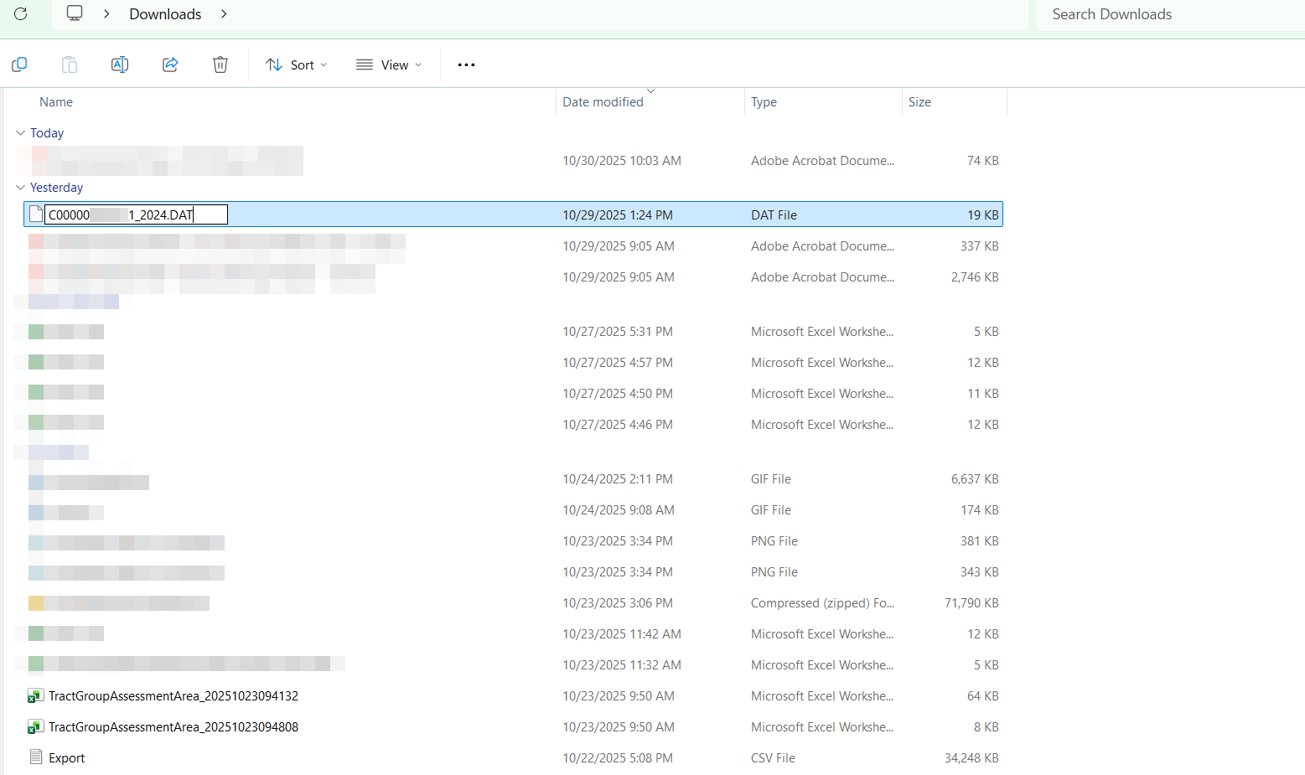Viewport: 1305px width, 775px height.
Task: Click the Name column header
Action: pos(56,102)
